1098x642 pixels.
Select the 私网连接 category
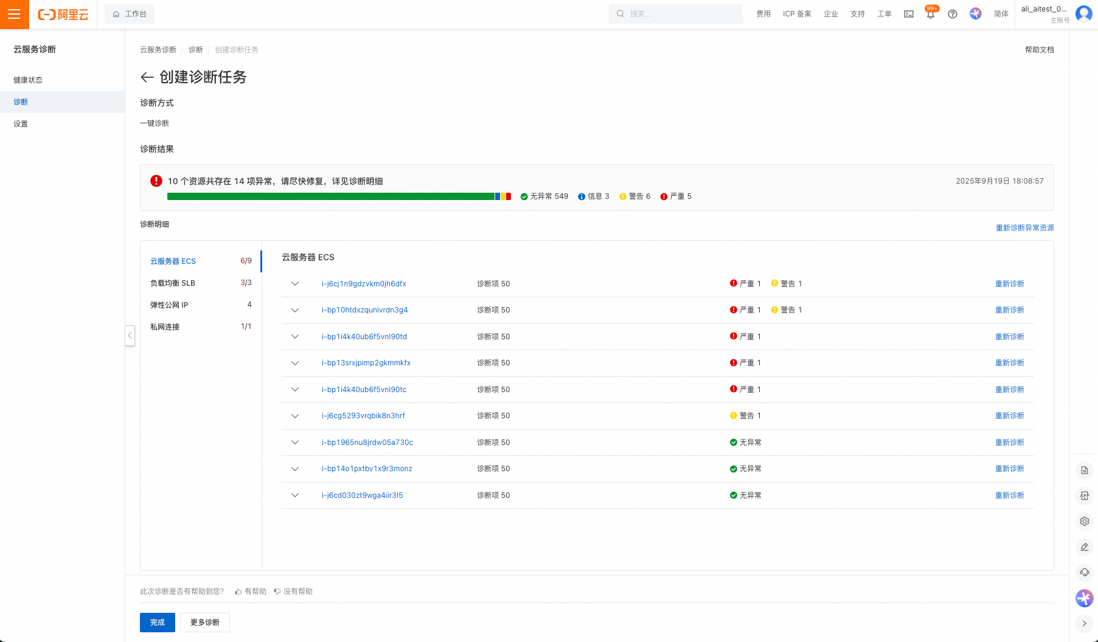pos(201,327)
